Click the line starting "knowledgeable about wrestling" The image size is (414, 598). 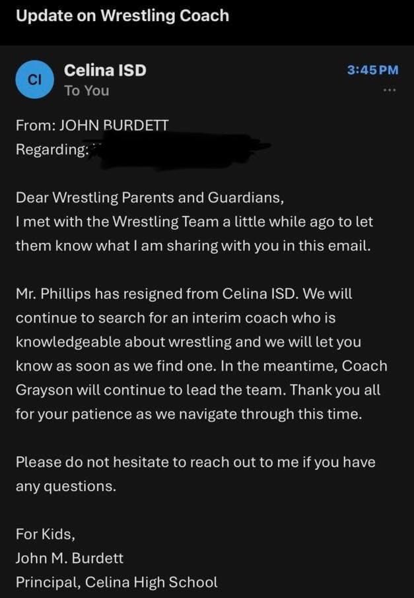(188, 342)
